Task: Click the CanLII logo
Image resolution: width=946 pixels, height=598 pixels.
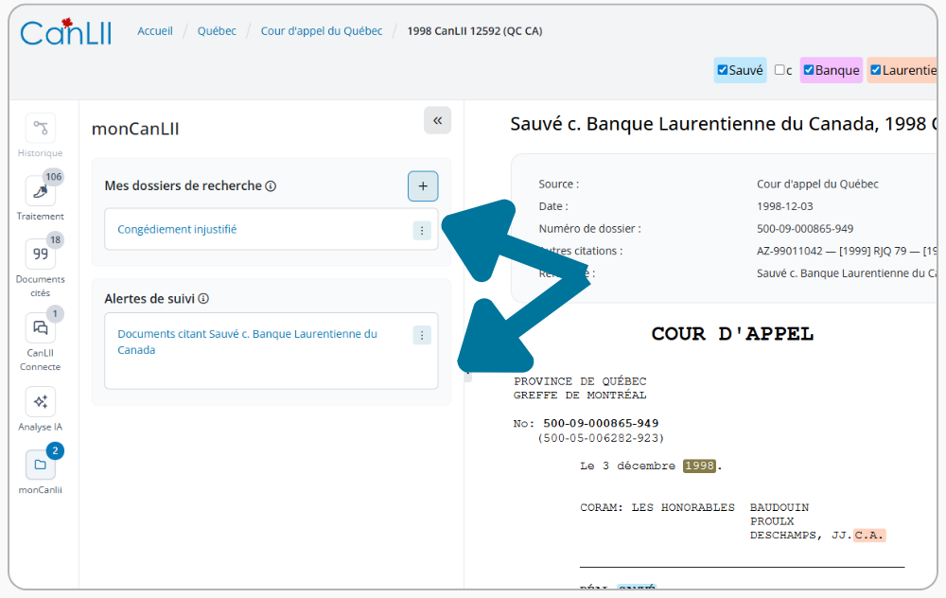Action: [x=66, y=32]
